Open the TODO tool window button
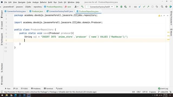Screen dimensions: 173x97 tap(24, 89)
